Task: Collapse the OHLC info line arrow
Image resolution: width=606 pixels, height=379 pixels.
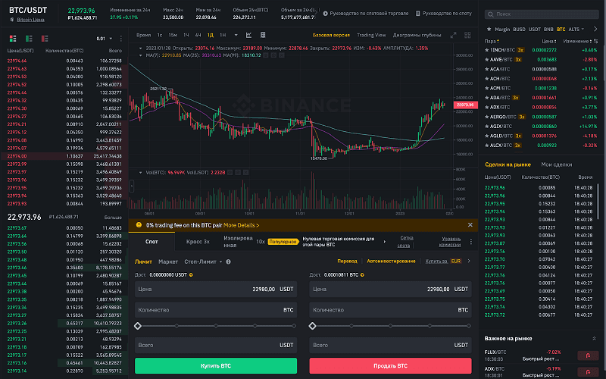Action: 140,49
